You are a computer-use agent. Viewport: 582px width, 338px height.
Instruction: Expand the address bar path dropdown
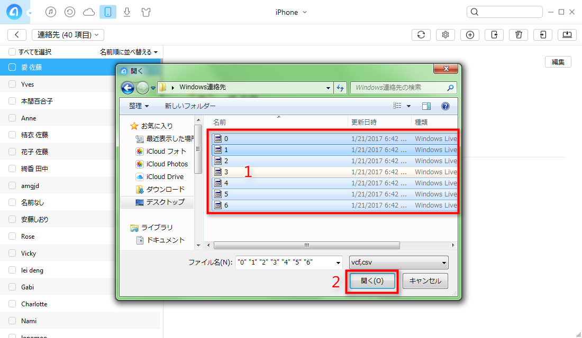(328, 88)
